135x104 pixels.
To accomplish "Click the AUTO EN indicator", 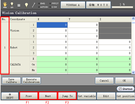I will tap(43, 7).
